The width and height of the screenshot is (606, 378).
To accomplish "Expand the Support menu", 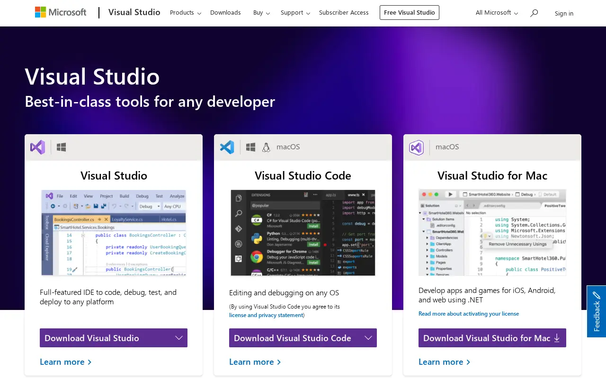I will pos(295,13).
